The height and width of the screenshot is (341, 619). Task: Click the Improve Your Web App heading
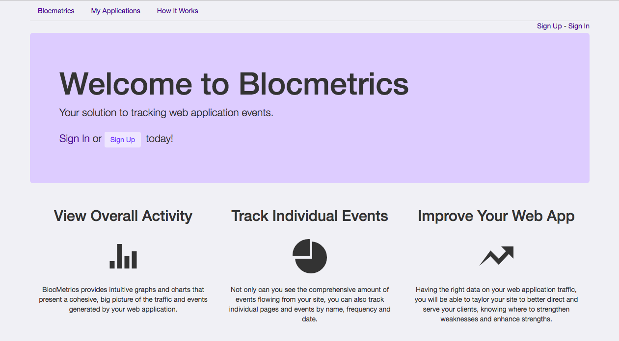pos(496,216)
